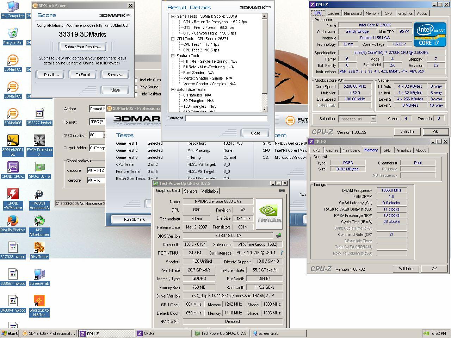Image resolution: width=451 pixels, height=338 pixels.
Task: Select the RivaTuner desktop icon
Action: click(x=39, y=250)
